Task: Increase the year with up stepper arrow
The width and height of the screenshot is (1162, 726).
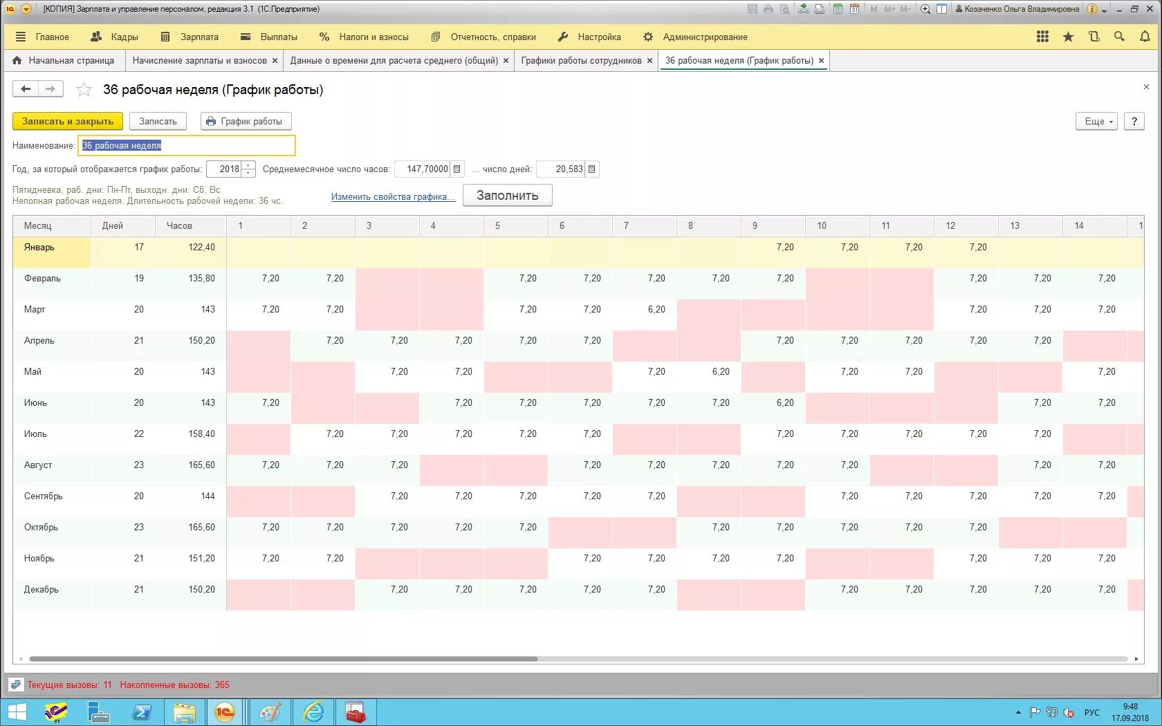Action: pyautogui.click(x=248, y=165)
